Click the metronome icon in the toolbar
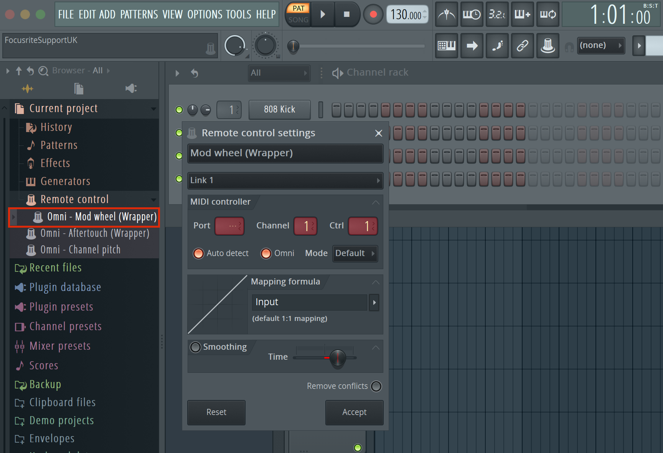 pyautogui.click(x=447, y=15)
